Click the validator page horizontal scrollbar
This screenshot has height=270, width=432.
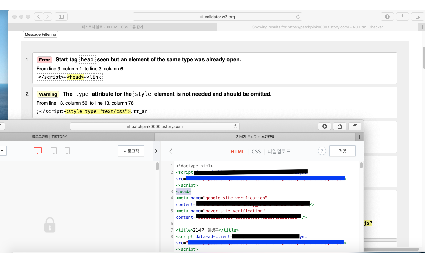[x=391, y=249]
